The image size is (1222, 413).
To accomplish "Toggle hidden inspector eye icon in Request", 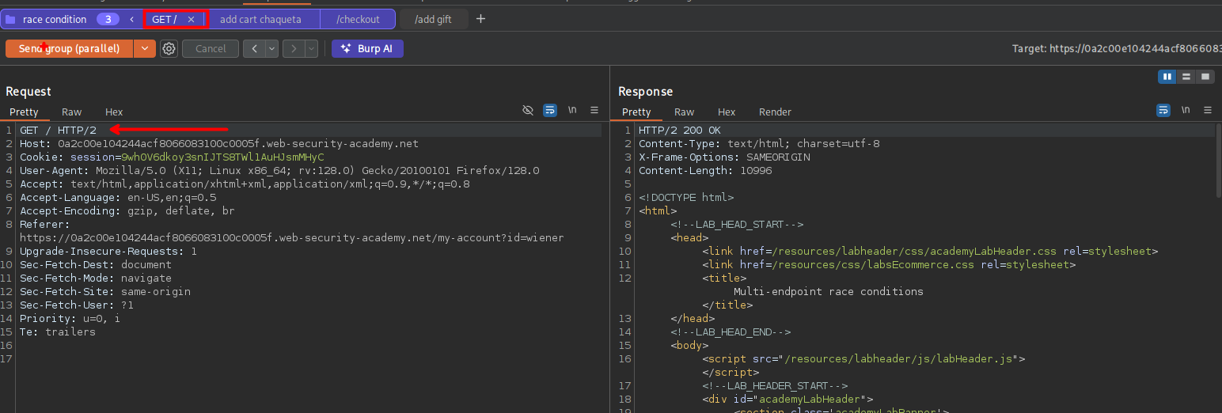I will click(528, 110).
